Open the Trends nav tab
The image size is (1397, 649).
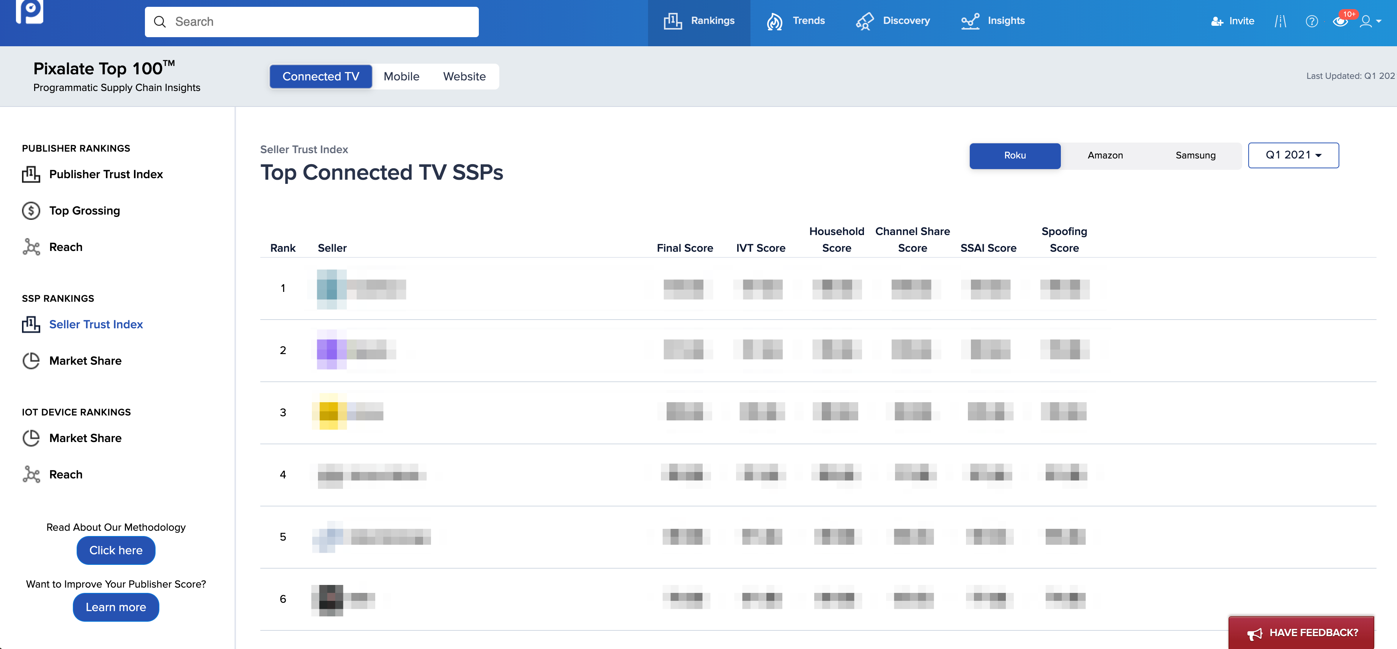796,22
